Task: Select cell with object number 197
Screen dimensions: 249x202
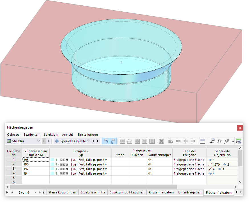Action: (36, 169)
